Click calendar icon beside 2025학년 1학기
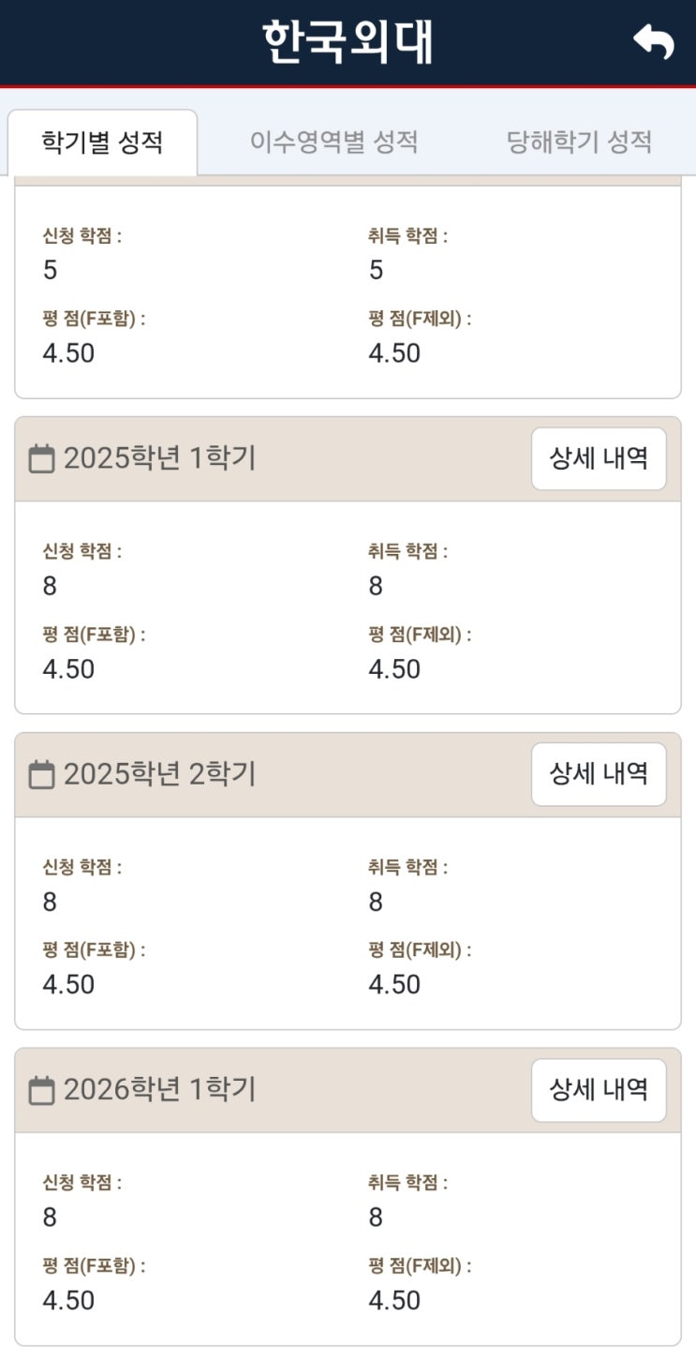 point(41,459)
